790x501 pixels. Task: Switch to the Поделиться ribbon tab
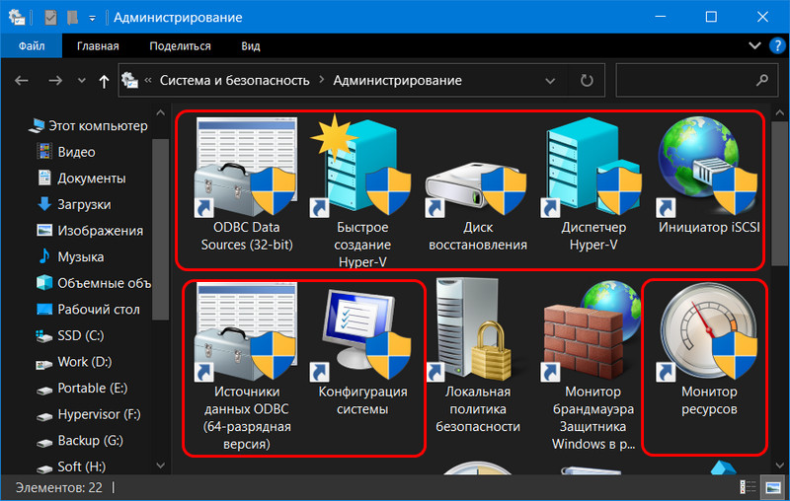click(180, 45)
